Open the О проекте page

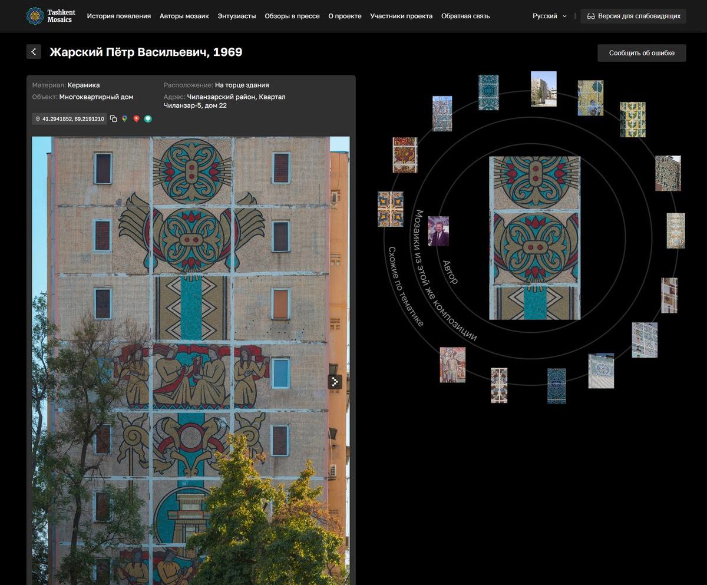point(345,16)
